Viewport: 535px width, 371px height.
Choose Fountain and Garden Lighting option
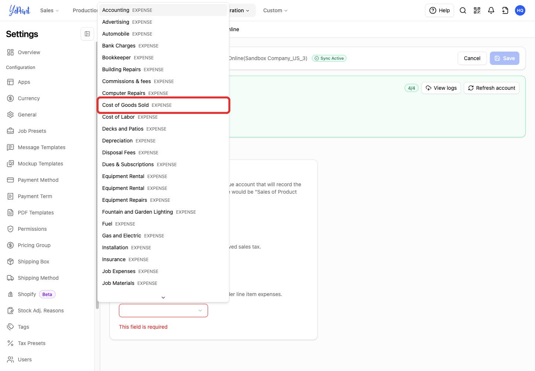point(163,212)
